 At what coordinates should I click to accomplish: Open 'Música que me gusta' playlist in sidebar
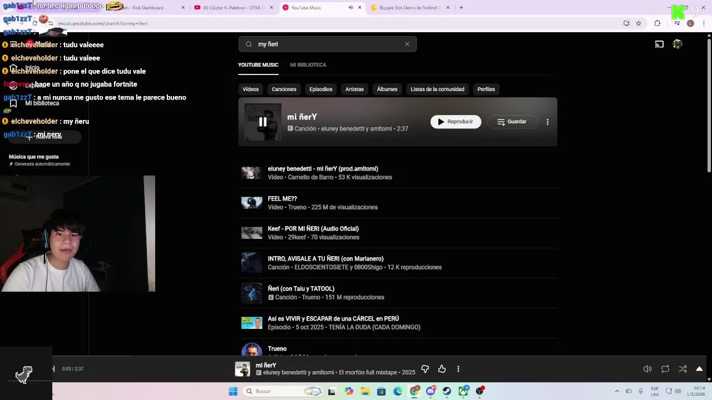[x=39, y=160]
